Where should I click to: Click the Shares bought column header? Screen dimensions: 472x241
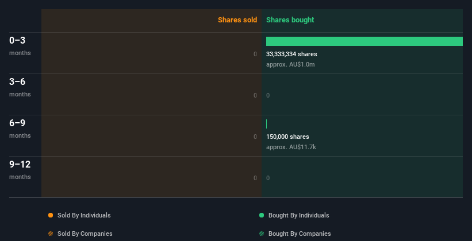click(x=290, y=20)
